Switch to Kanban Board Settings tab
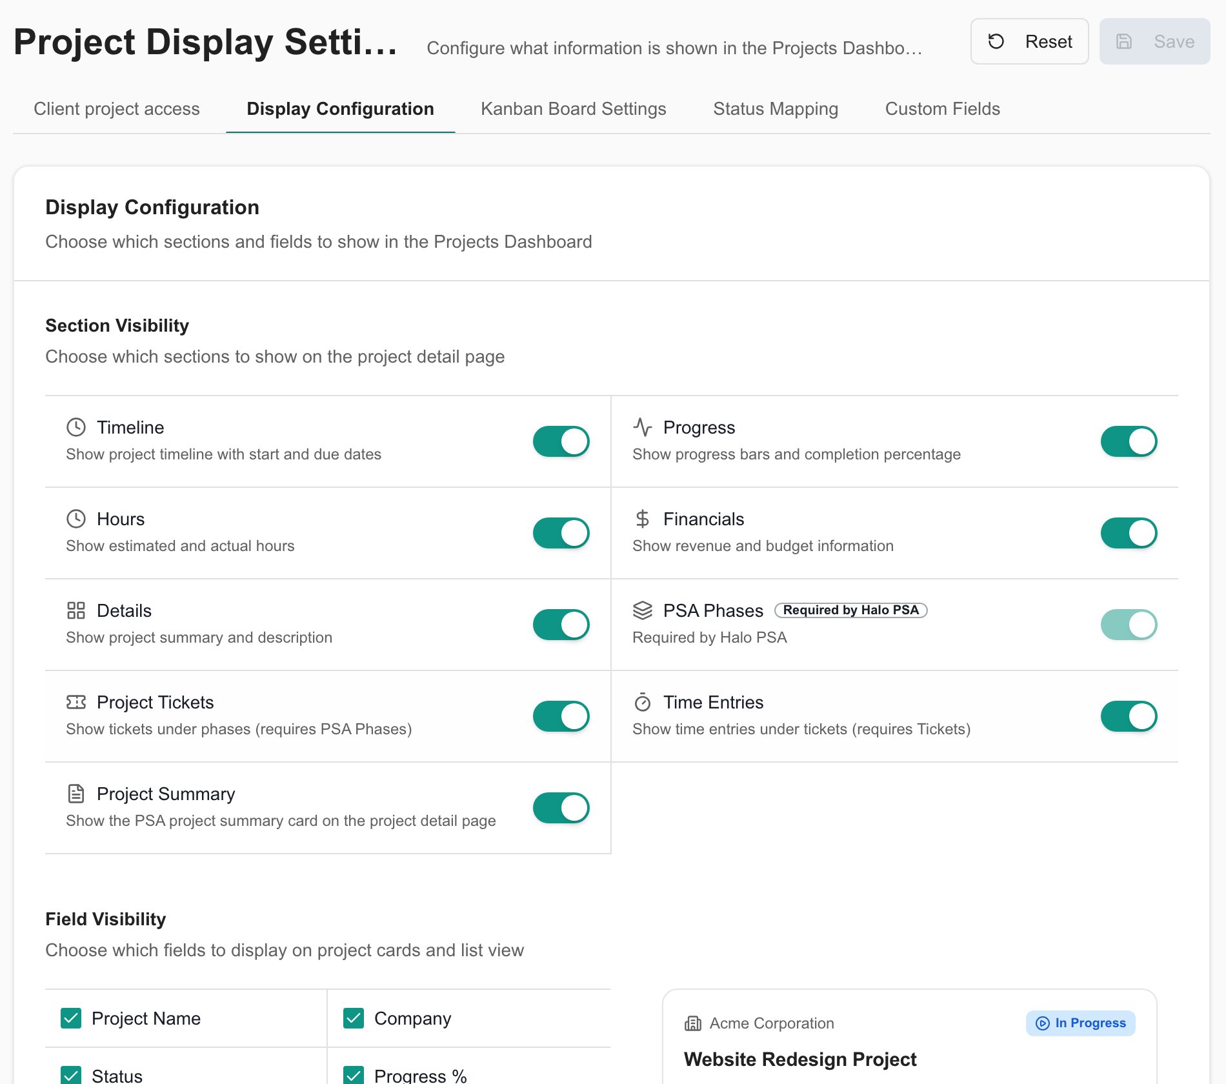 [573, 108]
